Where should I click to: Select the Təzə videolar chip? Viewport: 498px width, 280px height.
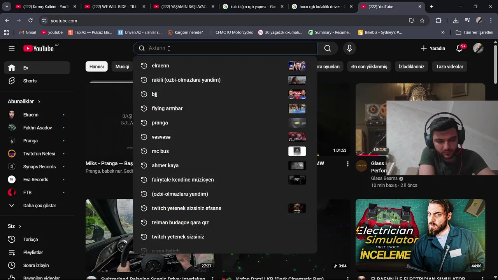449,66
